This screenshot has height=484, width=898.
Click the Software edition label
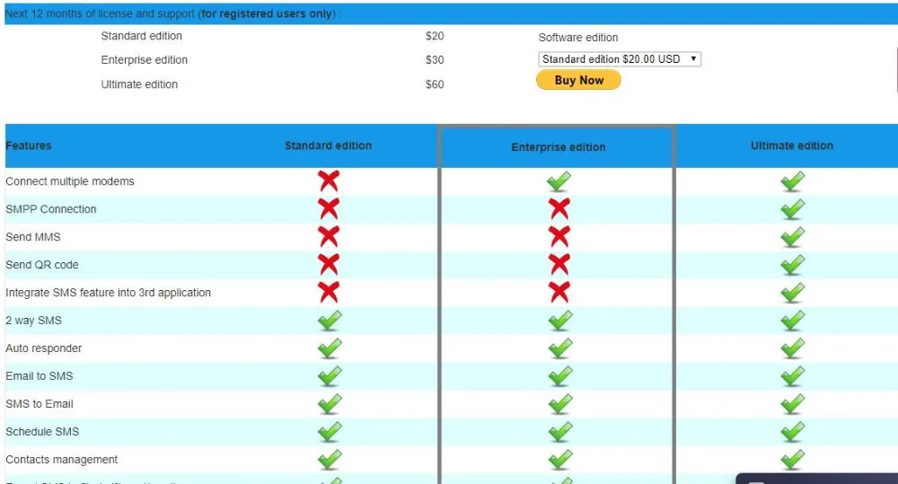tap(577, 37)
